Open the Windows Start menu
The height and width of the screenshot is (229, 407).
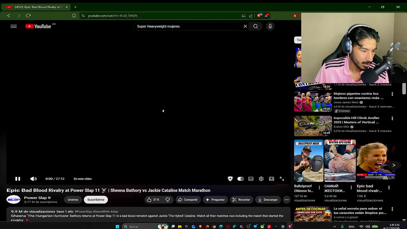click(117, 226)
